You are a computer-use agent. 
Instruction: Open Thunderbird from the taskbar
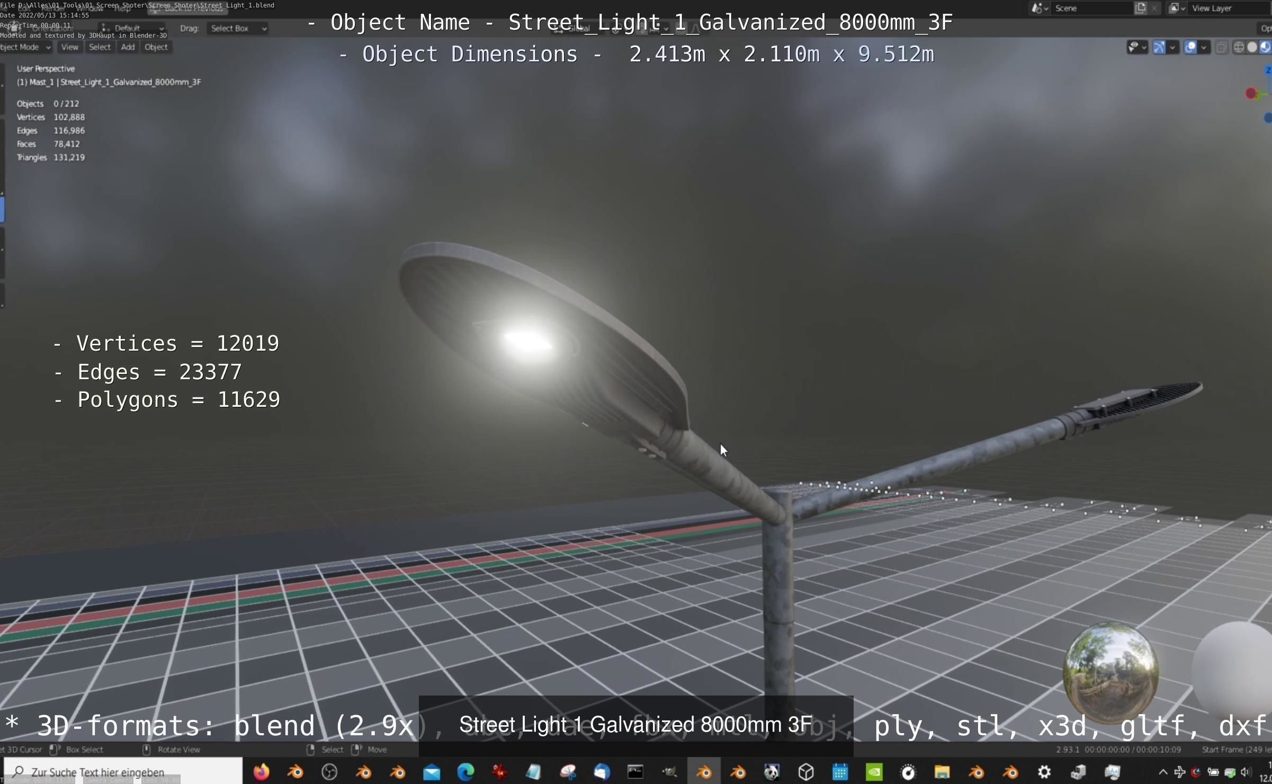point(602,772)
